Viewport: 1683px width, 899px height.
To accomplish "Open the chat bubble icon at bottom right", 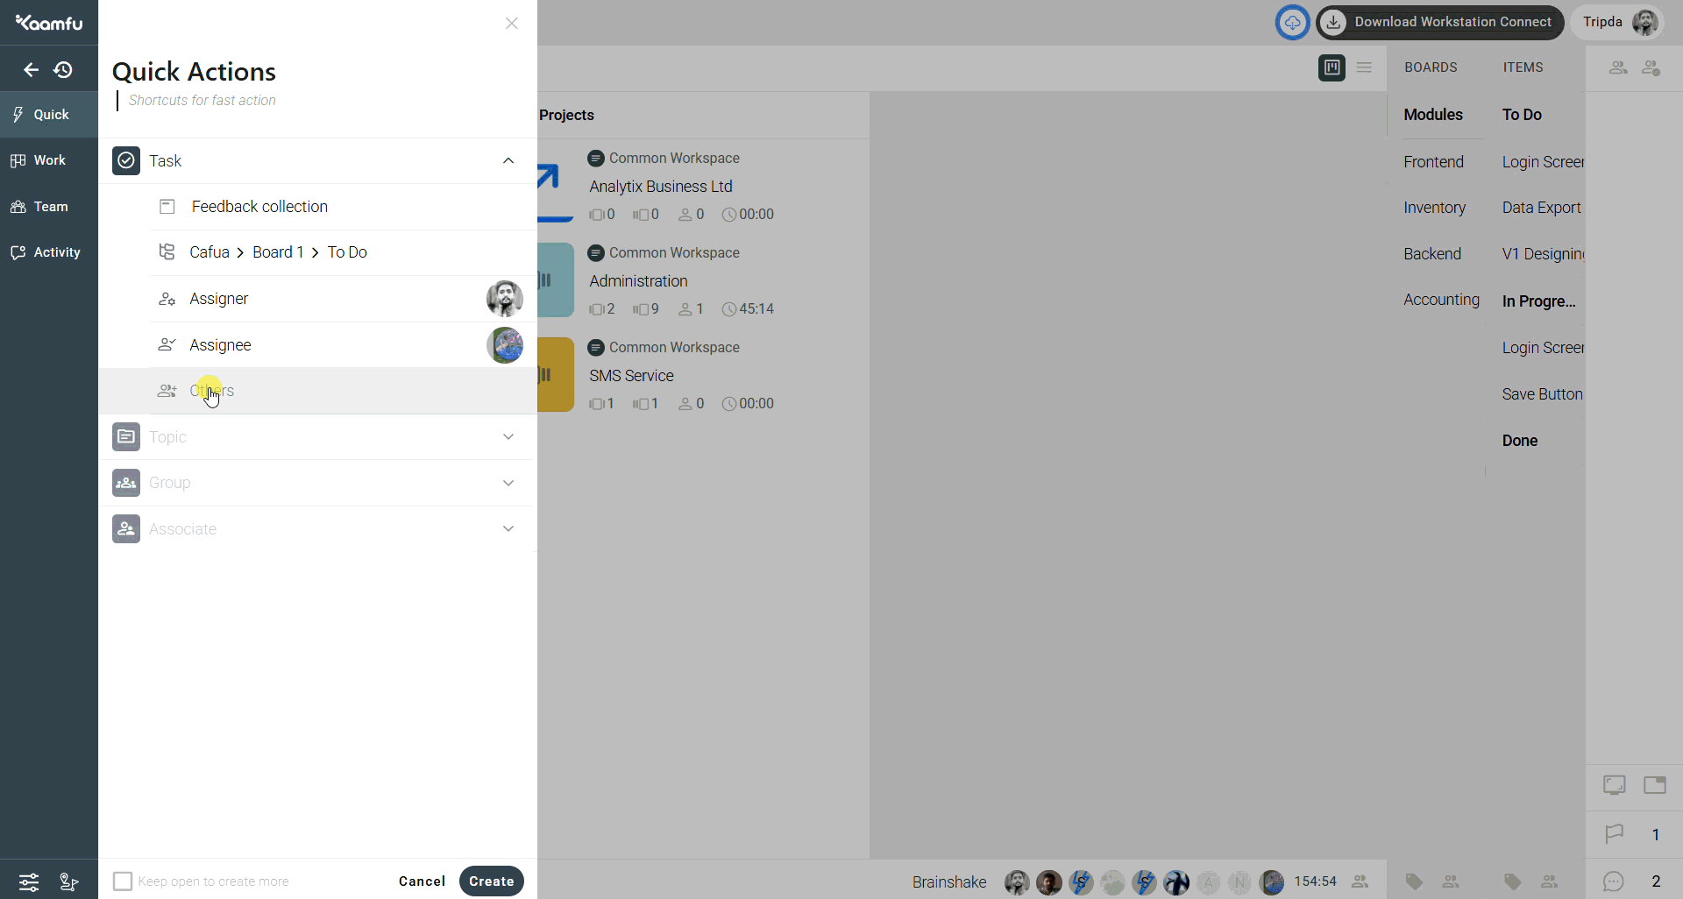I will [1614, 881].
